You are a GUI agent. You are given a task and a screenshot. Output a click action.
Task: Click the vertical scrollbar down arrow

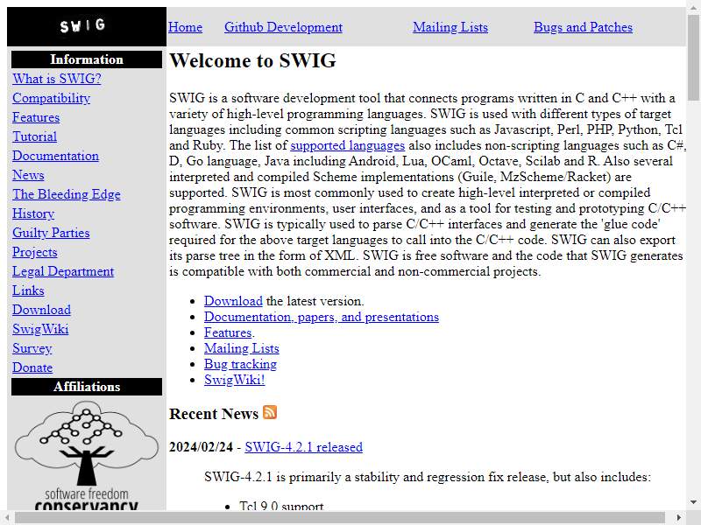click(x=693, y=502)
